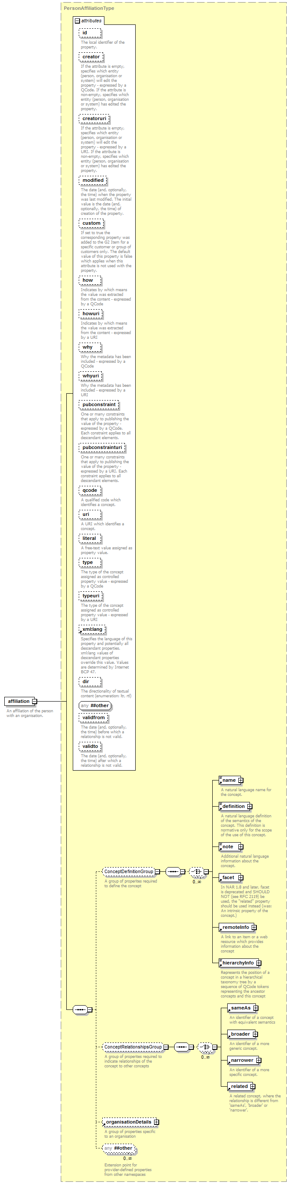Click the PersonAffiliationType title text
Image resolution: width=291 pixels, height=1184 pixels.
coord(89,8)
